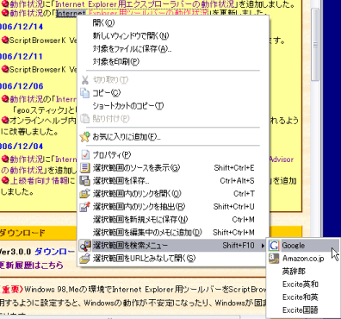Click the 006/12/04 date heading
Screen dimensions: 341x319
click(x=22, y=147)
